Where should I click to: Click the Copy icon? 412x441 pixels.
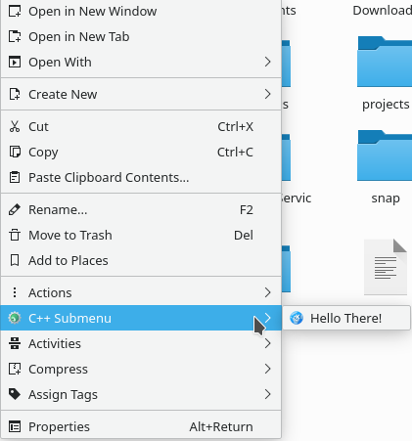coord(15,152)
